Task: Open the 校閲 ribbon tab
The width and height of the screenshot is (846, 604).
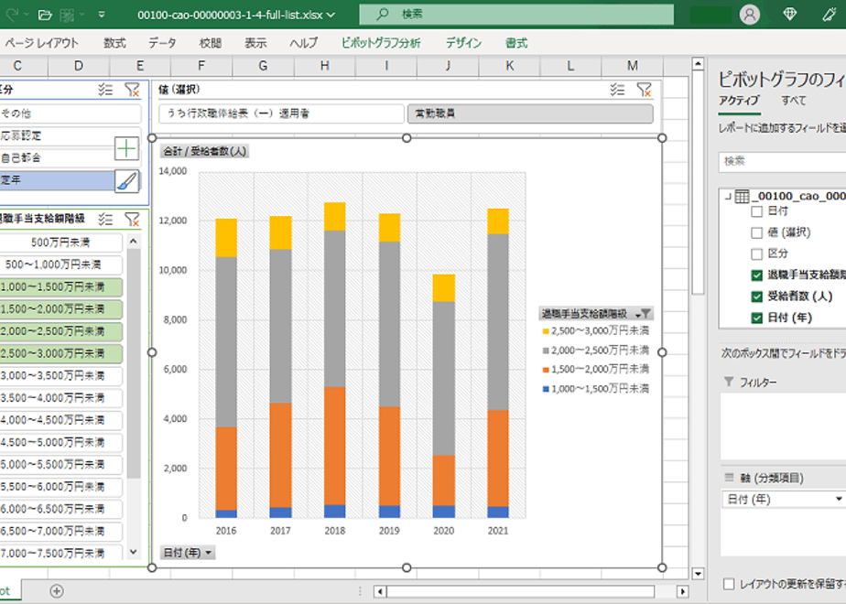Action: (x=210, y=43)
